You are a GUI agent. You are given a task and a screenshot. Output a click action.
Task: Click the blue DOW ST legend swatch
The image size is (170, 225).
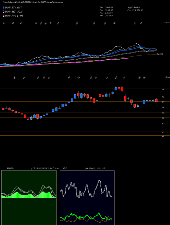(3, 7)
